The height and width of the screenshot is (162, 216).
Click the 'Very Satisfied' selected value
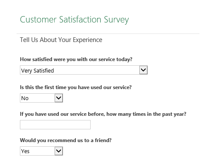pyautogui.click(x=38, y=70)
